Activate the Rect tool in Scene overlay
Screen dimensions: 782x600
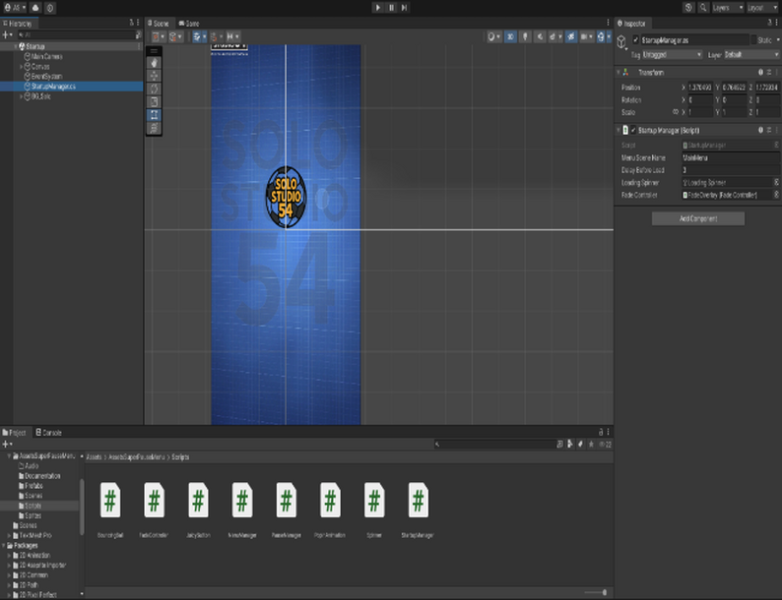point(154,115)
